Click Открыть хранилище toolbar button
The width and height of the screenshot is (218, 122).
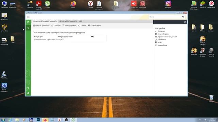point(41,26)
